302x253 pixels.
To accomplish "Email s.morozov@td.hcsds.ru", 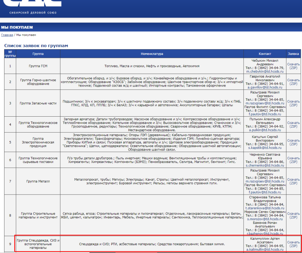I will click(x=265, y=219).
